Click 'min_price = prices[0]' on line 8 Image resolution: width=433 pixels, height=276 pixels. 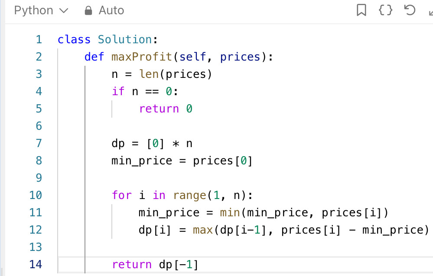[x=182, y=160]
